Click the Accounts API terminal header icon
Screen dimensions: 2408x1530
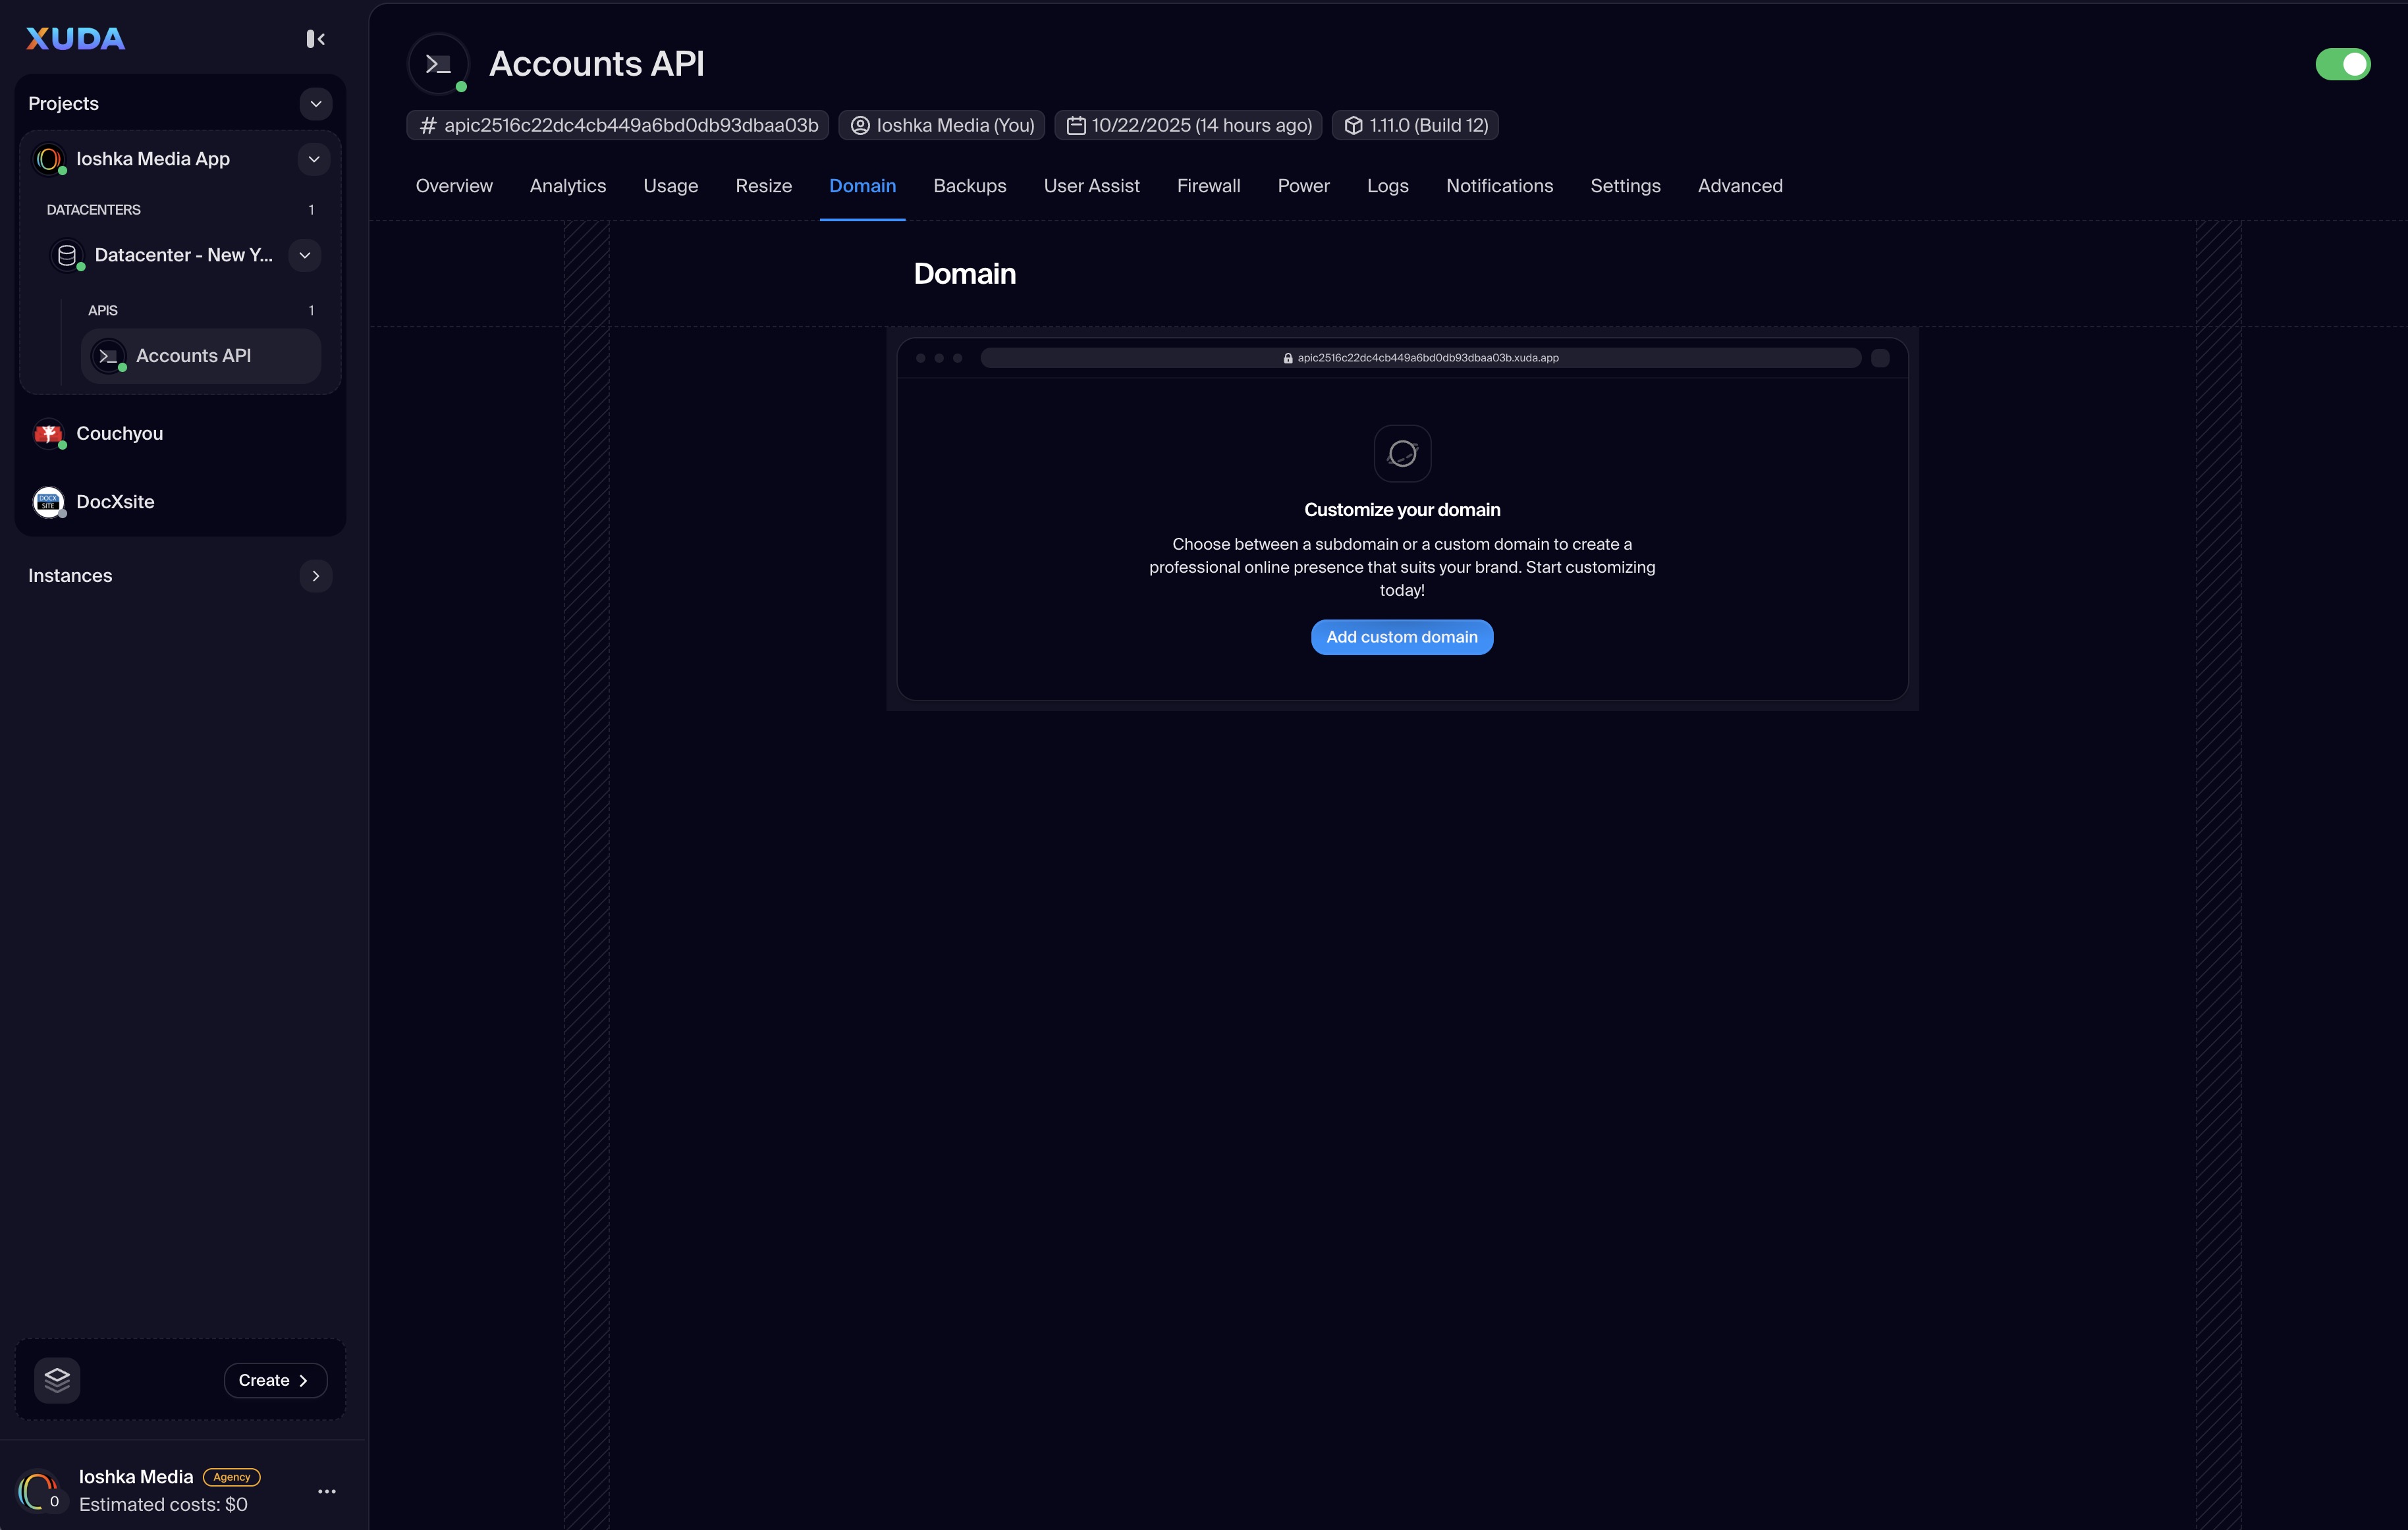[x=438, y=64]
